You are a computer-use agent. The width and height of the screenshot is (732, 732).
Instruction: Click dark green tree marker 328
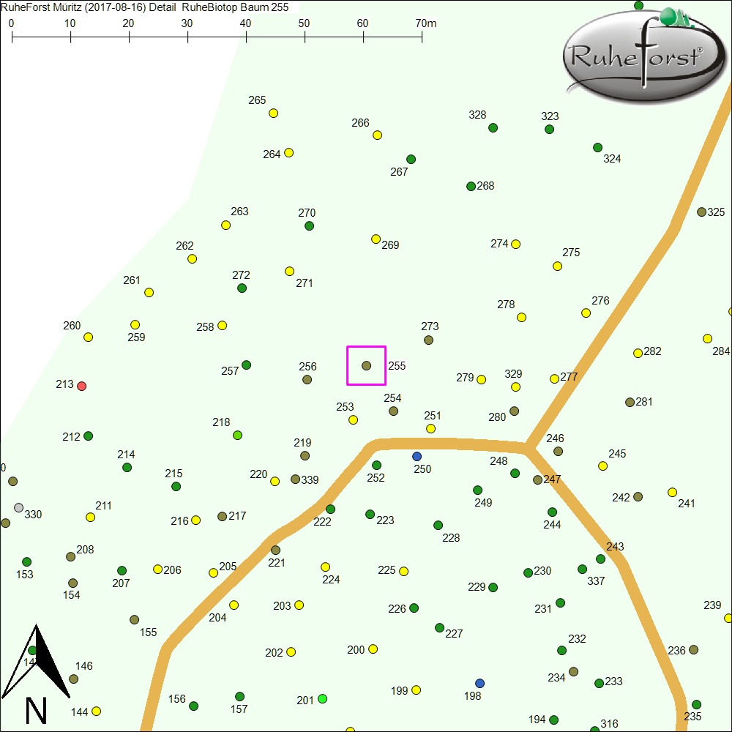pyautogui.click(x=493, y=127)
